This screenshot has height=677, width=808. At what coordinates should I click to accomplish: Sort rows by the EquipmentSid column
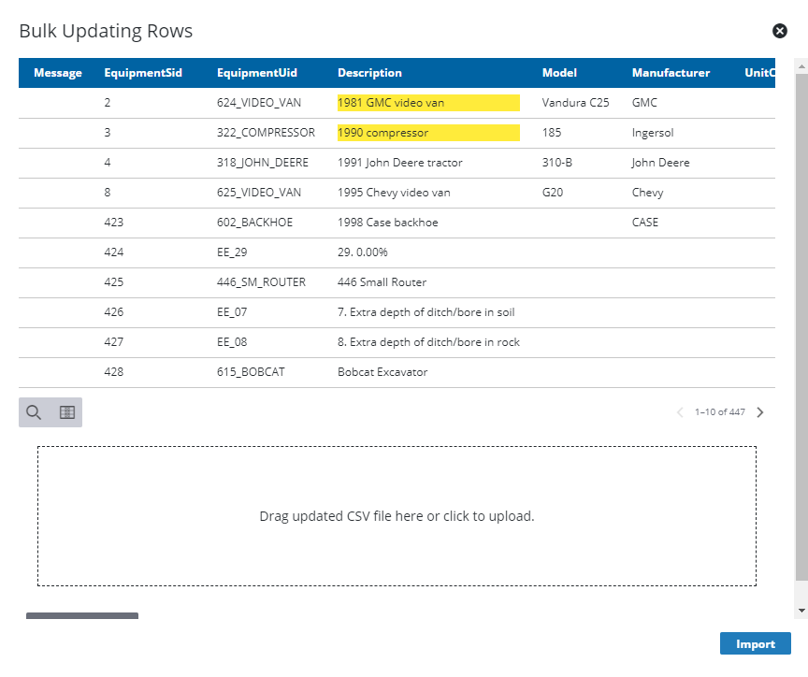[143, 72]
